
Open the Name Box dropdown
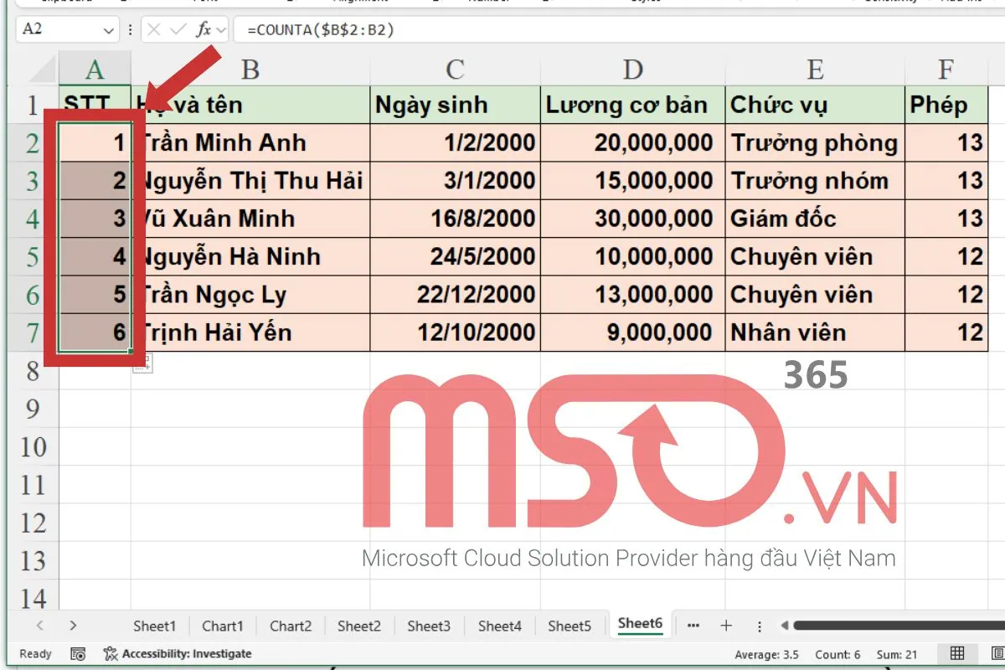(x=111, y=30)
